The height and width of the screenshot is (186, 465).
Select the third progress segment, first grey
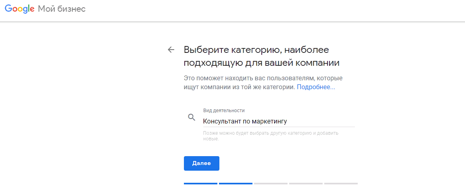pos(271,184)
